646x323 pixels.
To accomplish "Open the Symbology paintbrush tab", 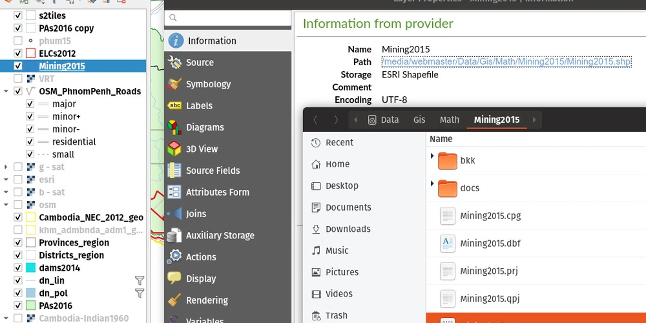I will pyautogui.click(x=174, y=83).
